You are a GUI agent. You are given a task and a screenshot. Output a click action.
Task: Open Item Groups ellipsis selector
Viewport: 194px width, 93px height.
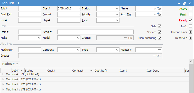tap(126, 38)
